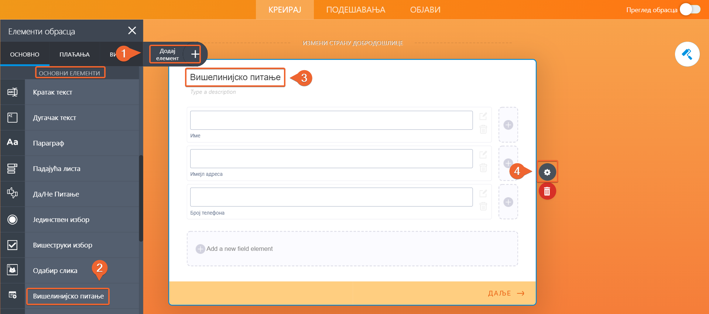The image size is (709, 314).
Task: Click the Јединствен избор radio icon
Action: click(13, 219)
